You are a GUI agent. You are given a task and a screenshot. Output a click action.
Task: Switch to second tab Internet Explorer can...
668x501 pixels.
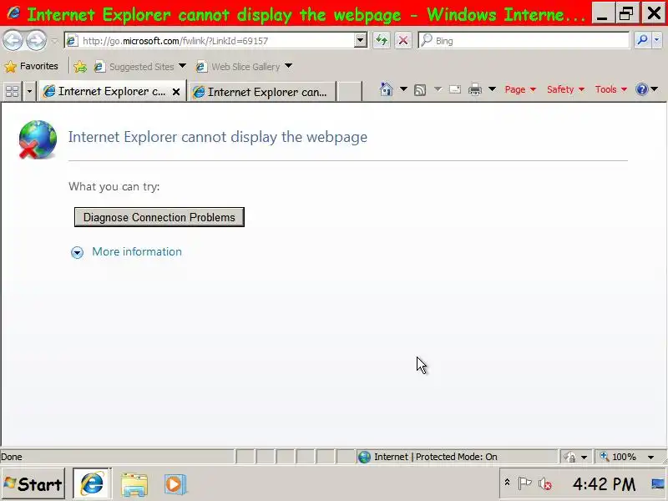(262, 92)
